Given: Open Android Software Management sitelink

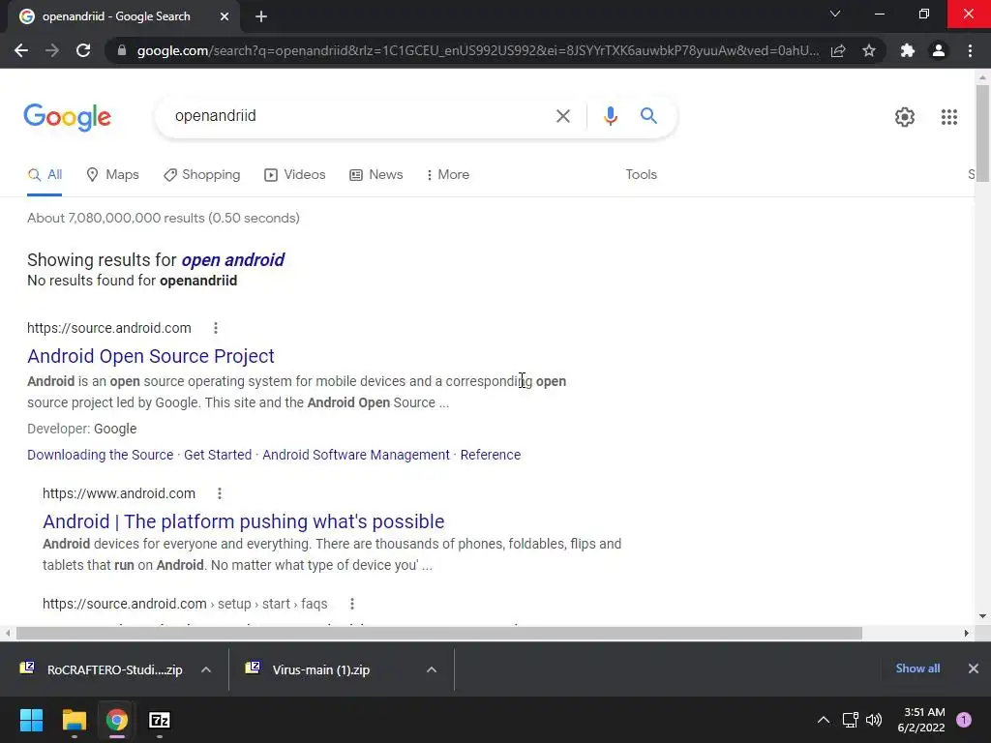Looking at the screenshot, I should 356,455.
